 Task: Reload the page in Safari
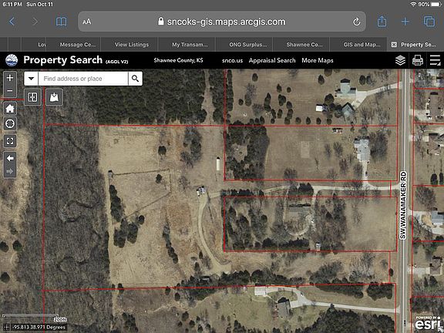(356, 22)
